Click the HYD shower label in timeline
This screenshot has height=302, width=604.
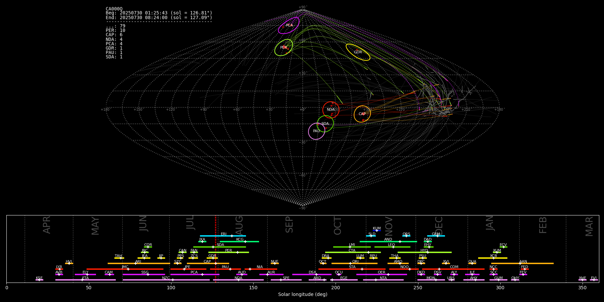pos(424,251)
